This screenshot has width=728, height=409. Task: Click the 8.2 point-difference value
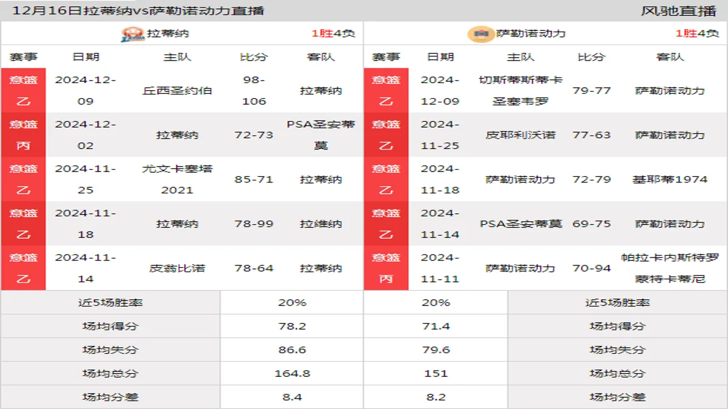(x=436, y=397)
